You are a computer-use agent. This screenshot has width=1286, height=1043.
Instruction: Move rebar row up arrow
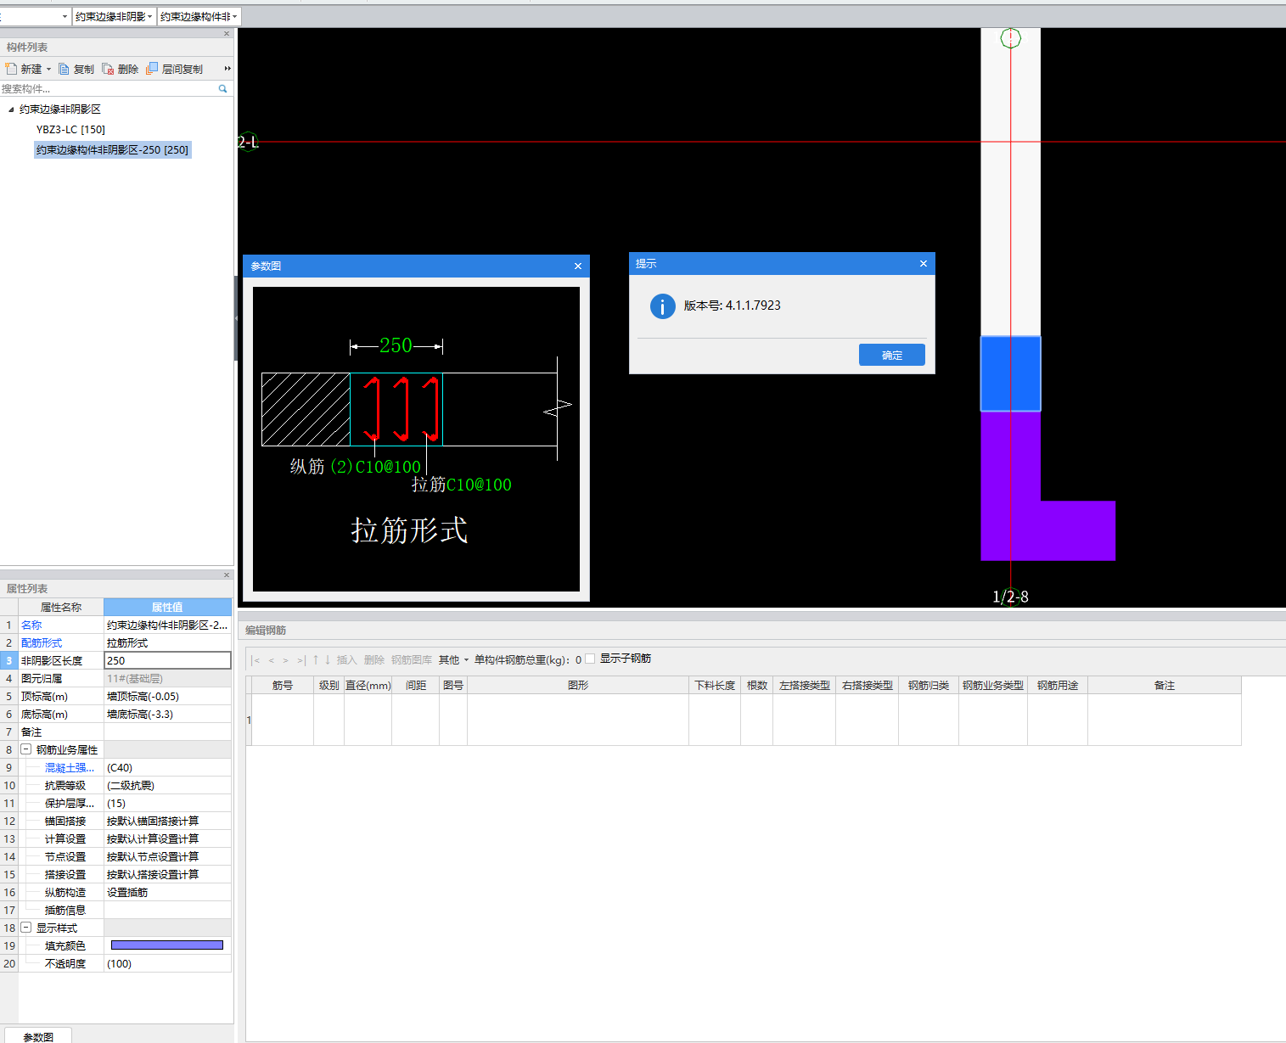[316, 659]
